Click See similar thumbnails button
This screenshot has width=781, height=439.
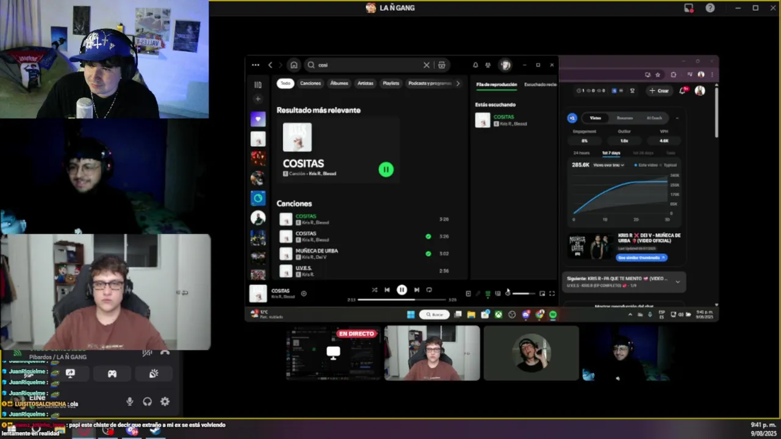[641, 258]
